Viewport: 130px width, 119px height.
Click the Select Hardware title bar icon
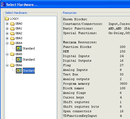tap(3, 4)
